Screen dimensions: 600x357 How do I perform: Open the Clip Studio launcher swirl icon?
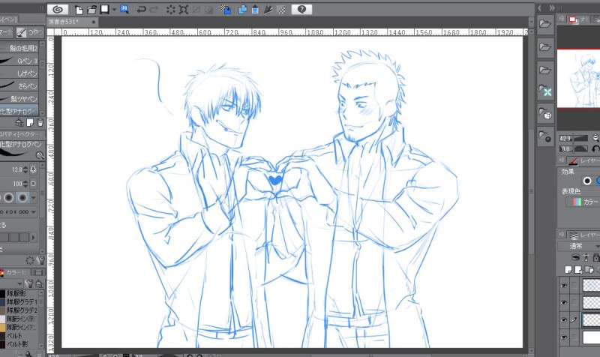coord(58,9)
